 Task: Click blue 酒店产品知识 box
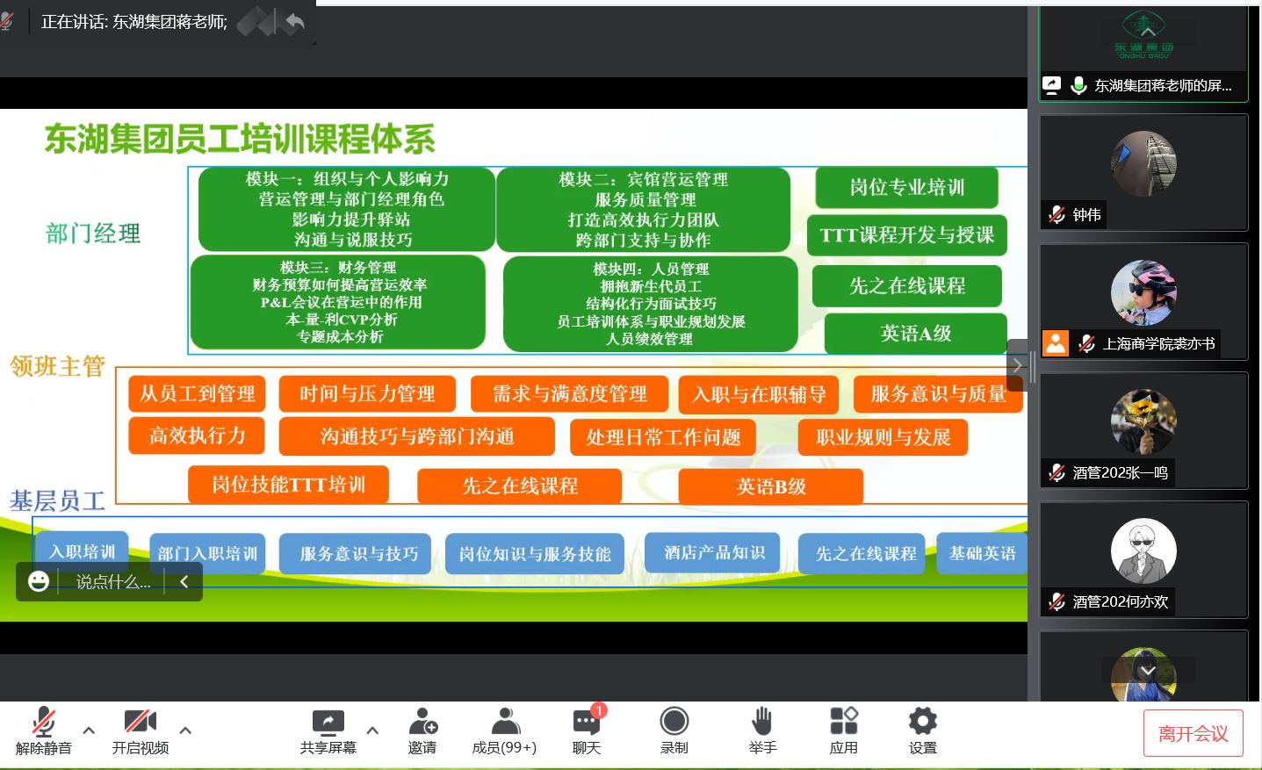[712, 552]
